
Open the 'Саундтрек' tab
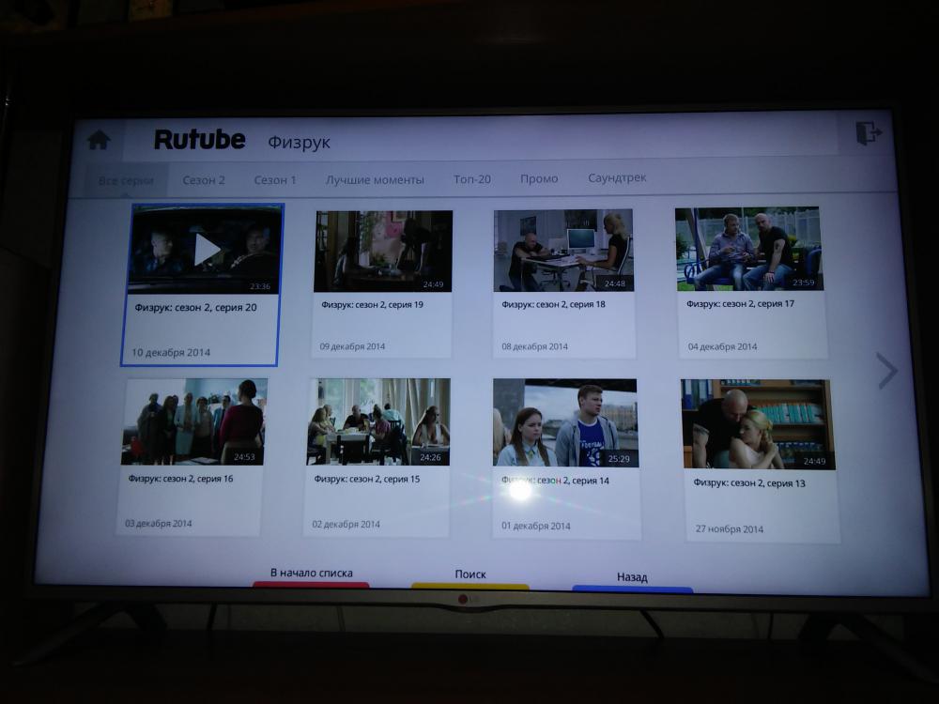617,177
